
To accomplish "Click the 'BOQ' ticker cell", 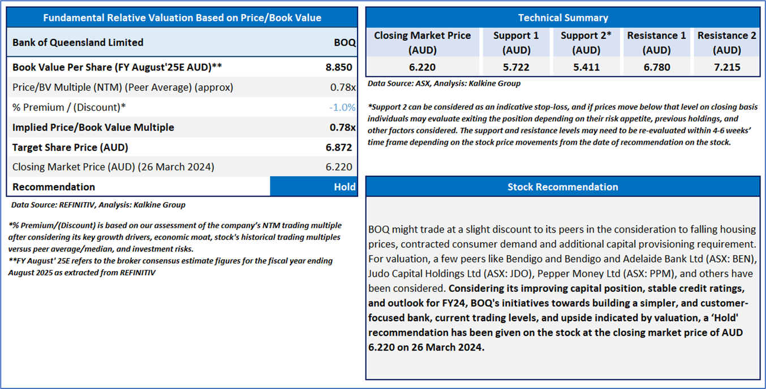I will coord(345,42).
